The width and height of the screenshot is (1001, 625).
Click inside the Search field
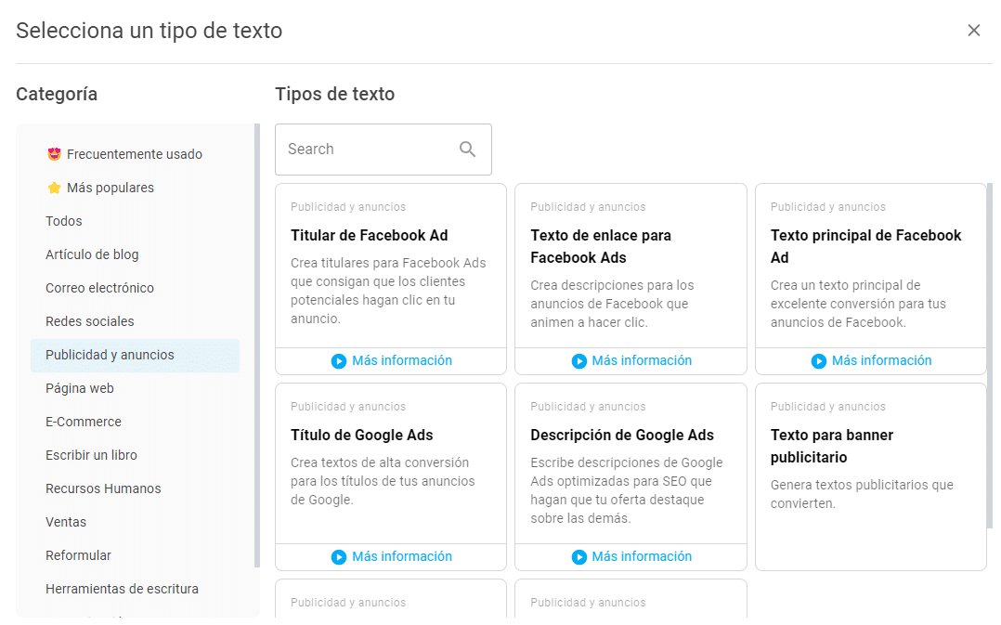tap(371, 149)
